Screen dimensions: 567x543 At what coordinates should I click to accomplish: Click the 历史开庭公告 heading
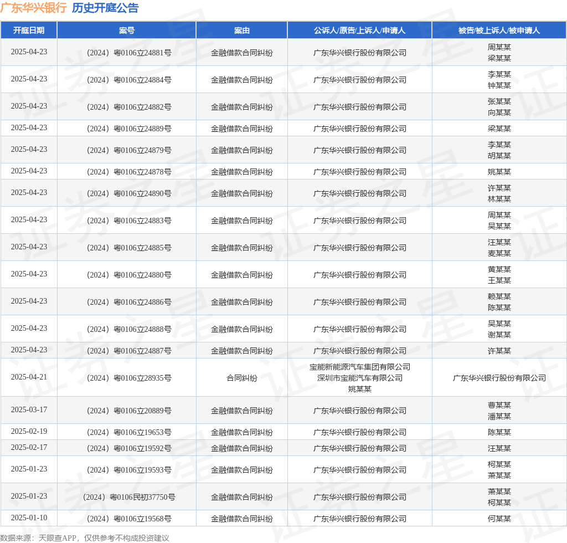coord(105,8)
